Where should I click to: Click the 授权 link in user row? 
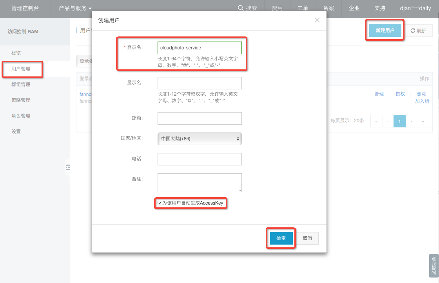pos(400,94)
